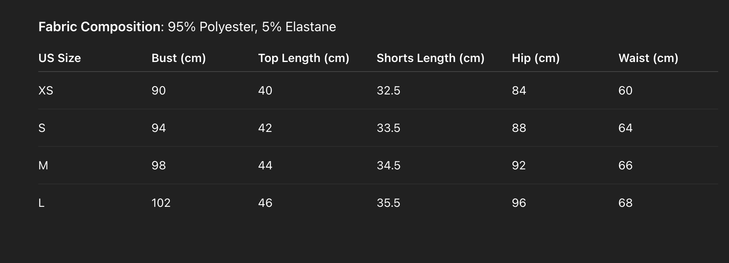Select the L size row label
729x263 pixels.
point(41,203)
